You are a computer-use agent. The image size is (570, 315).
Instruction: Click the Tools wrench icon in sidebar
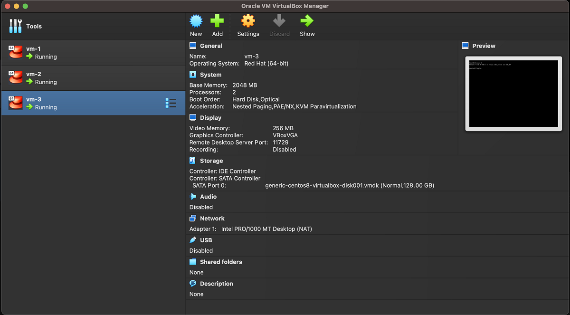16,26
